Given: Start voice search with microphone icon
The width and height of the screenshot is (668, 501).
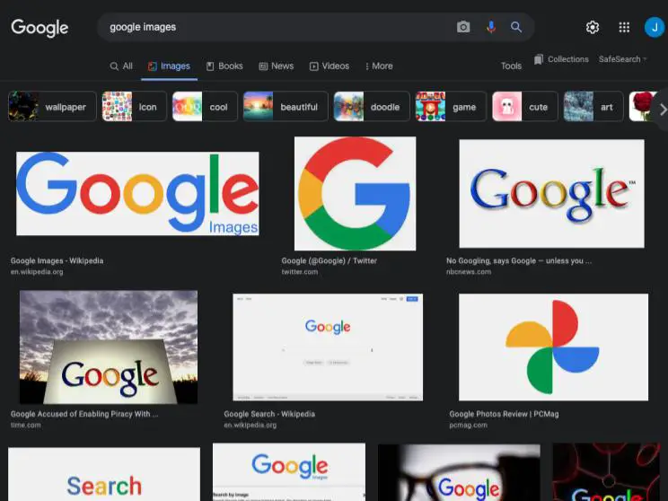Looking at the screenshot, I should pos(491,27).
